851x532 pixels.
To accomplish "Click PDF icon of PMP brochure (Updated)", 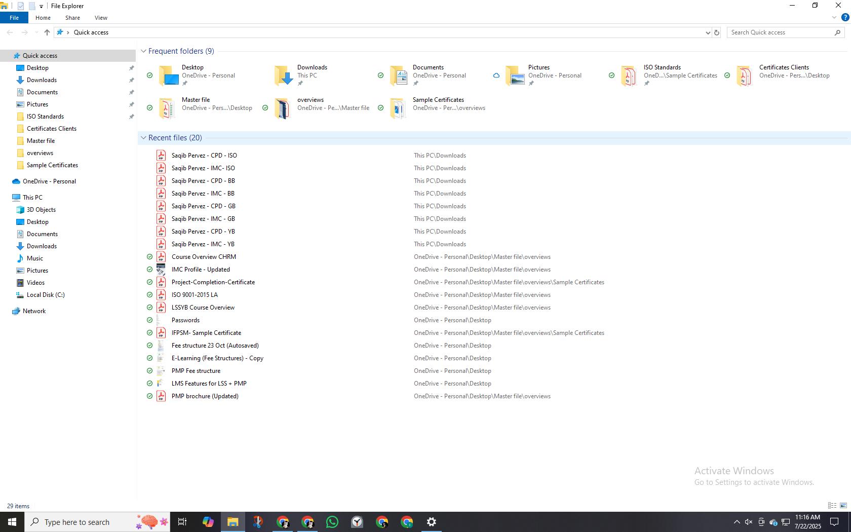I will pos(161,396).
